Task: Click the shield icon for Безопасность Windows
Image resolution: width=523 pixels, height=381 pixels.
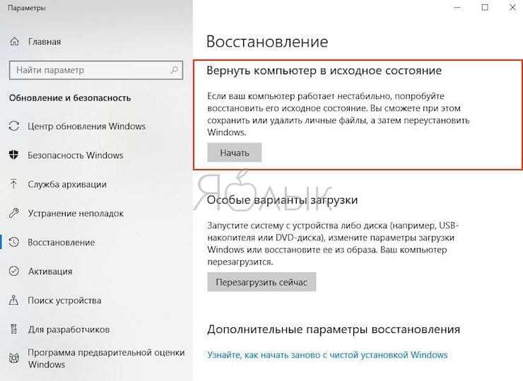Action: (14, 155)
